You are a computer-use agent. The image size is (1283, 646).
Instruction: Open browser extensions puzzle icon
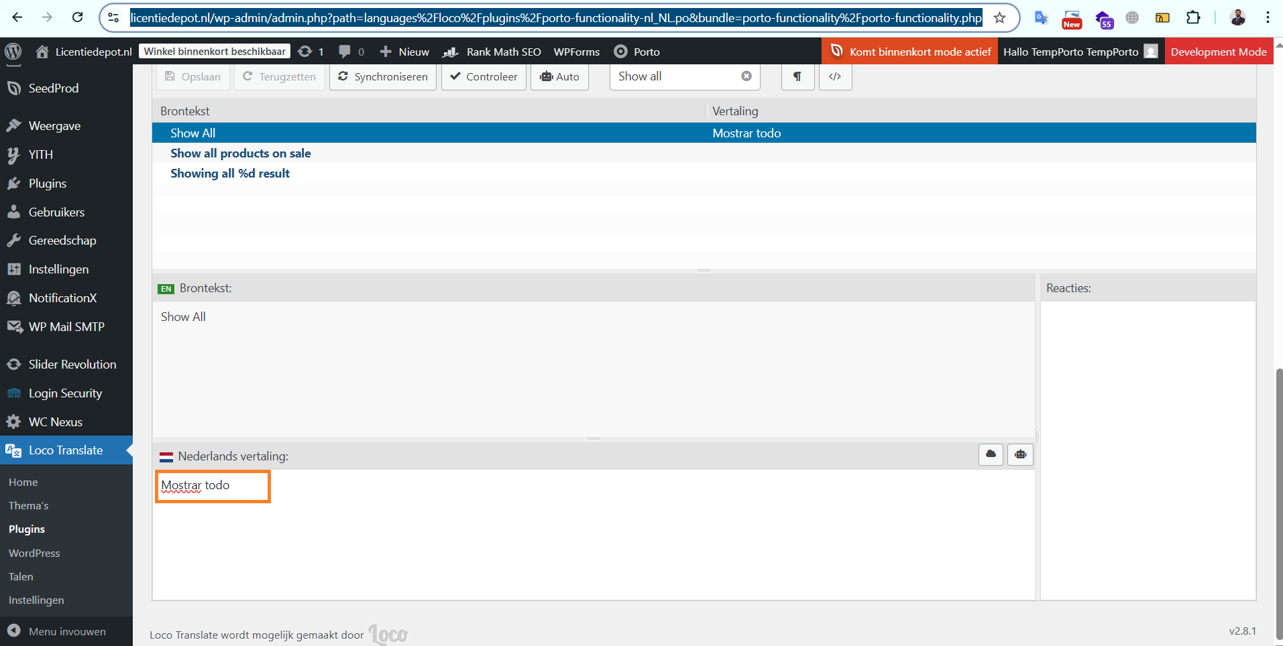click(1193, 18)
